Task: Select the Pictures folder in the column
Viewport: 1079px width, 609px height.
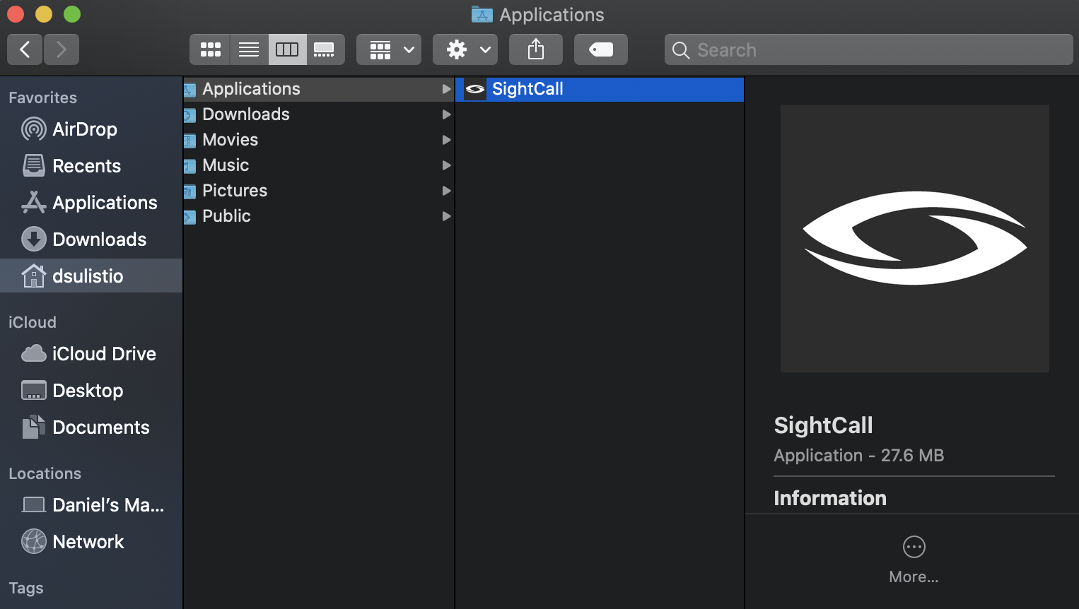Action: (318, 191)
